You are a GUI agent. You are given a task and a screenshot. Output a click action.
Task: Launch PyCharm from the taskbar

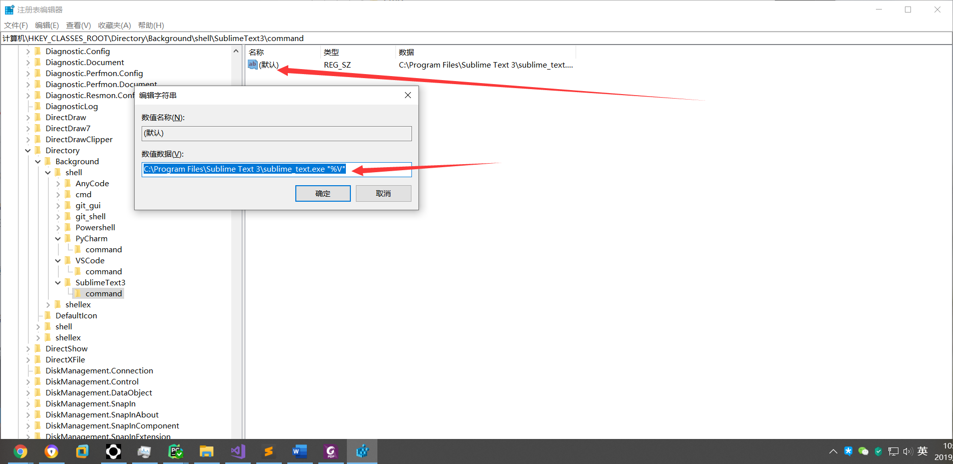tap(176, 451)
